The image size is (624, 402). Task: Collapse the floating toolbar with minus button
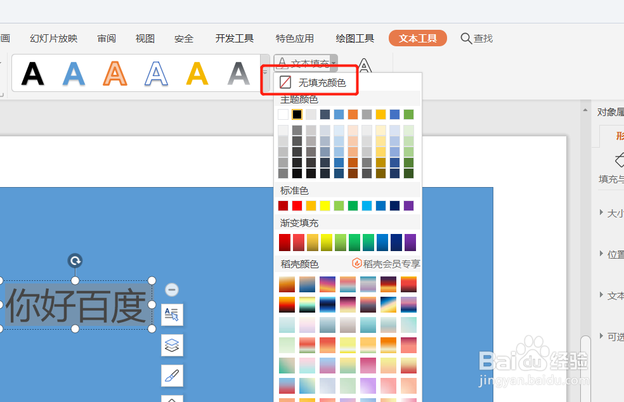click(172, 289)
